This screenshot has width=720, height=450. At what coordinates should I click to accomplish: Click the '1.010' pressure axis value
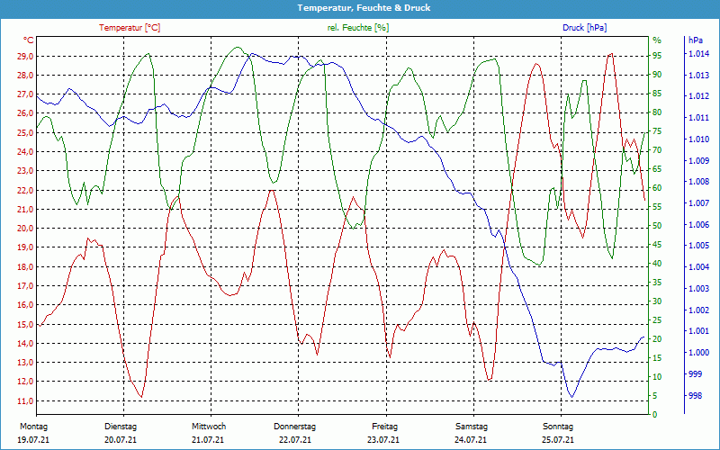698,139
